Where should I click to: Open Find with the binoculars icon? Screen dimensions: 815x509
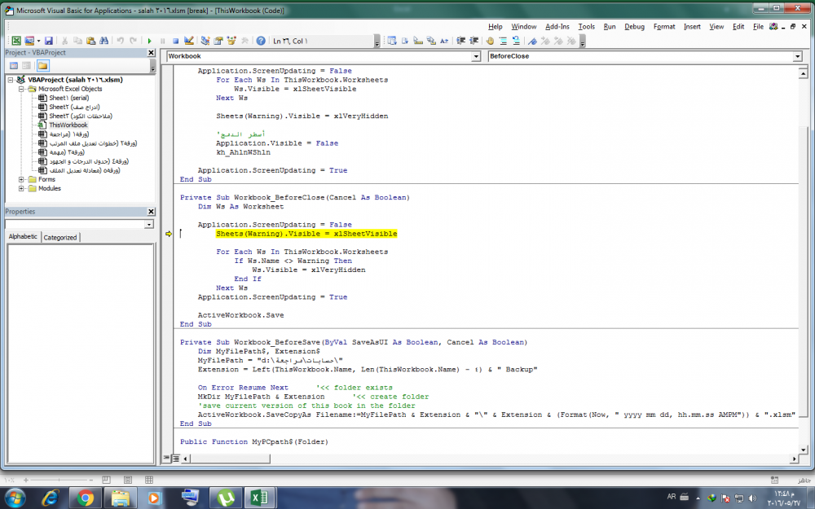tap(104, 41)
